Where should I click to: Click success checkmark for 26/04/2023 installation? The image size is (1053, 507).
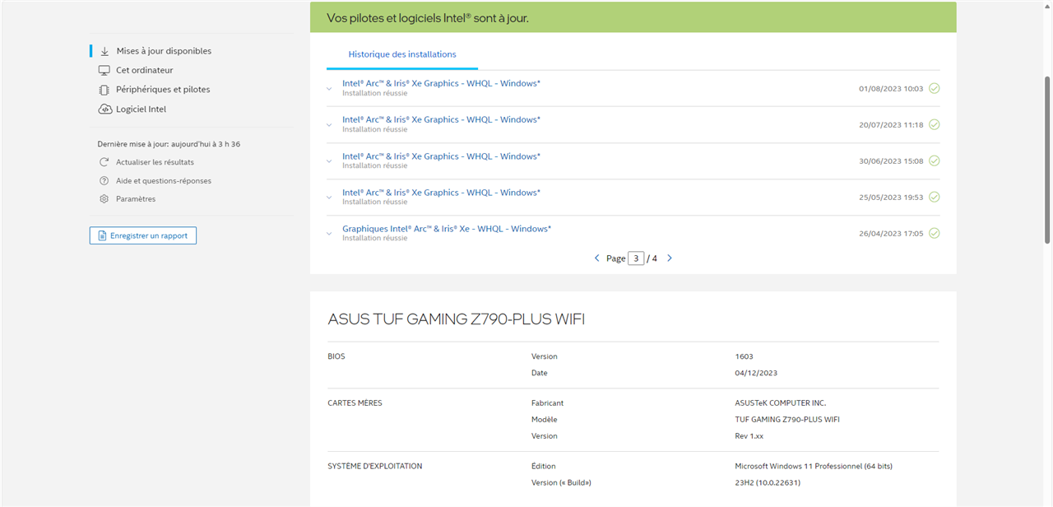coord(935,234)
